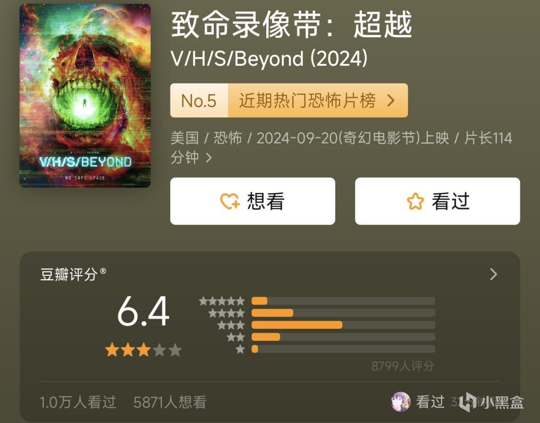This screenshot has height=423, width=540.
Task: Tap the chevron on the horror ranking badge
Action: [391, 101]
